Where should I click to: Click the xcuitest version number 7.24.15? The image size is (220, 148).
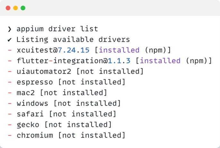coord(74,50)
